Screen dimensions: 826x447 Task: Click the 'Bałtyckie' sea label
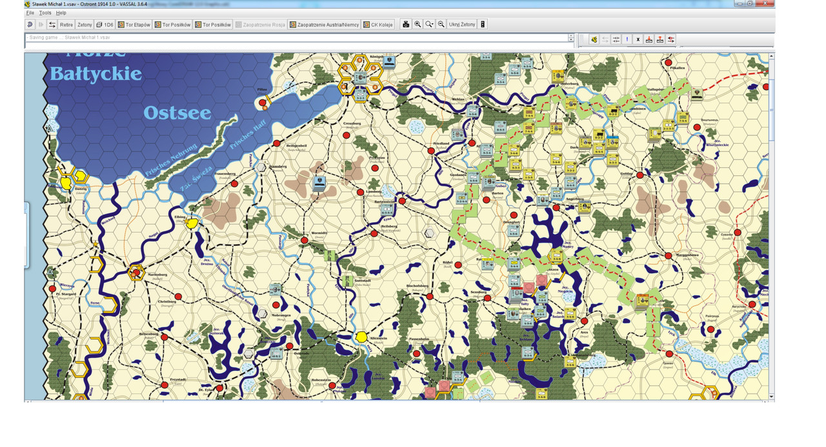(96, 74)
